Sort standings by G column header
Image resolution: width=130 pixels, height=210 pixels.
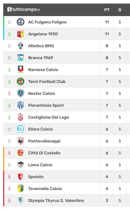coord(120,10)
